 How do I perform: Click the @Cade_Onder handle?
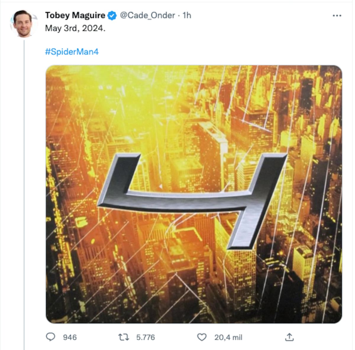point(147,15)
